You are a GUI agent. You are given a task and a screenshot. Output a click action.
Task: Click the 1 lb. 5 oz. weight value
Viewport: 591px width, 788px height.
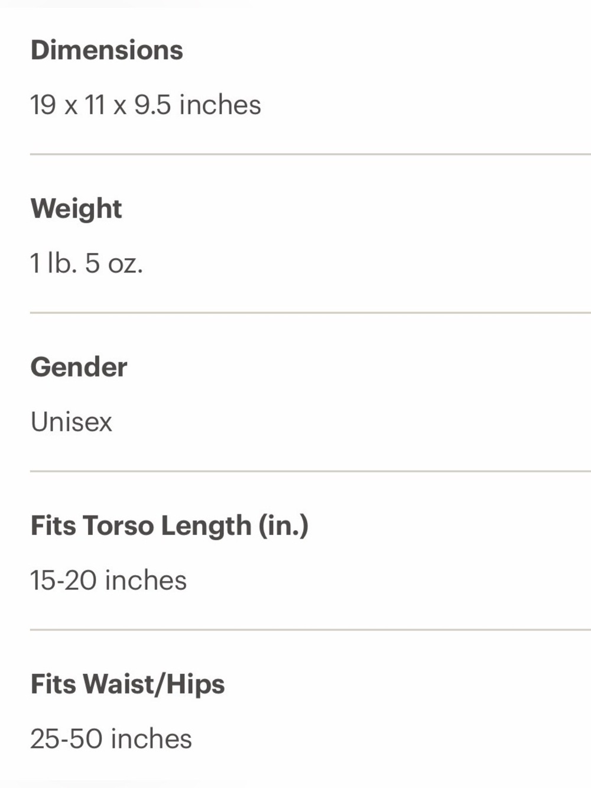click(x=86, y=263)
